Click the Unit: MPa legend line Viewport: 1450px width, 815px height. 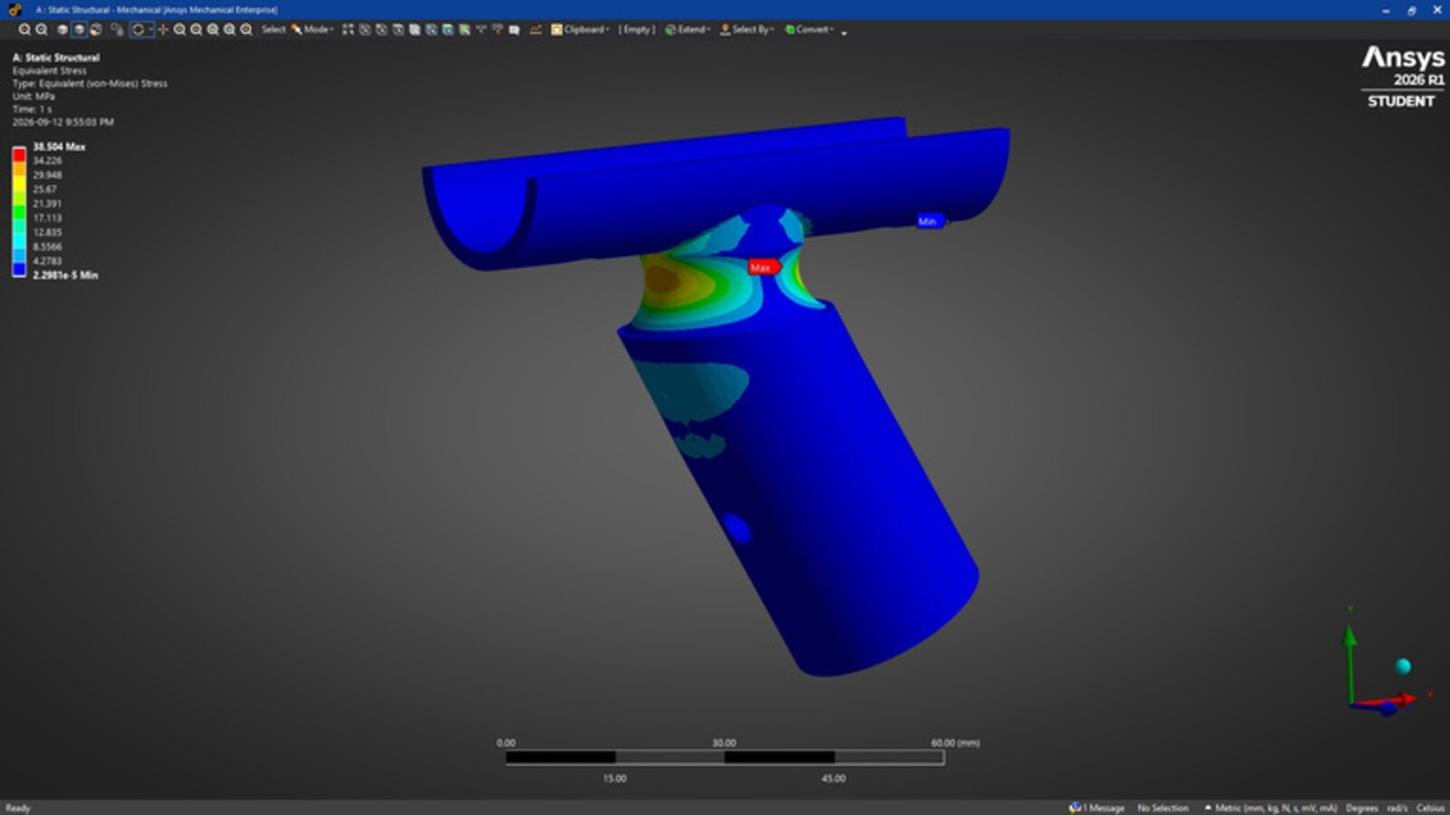[x=34, y=96]
